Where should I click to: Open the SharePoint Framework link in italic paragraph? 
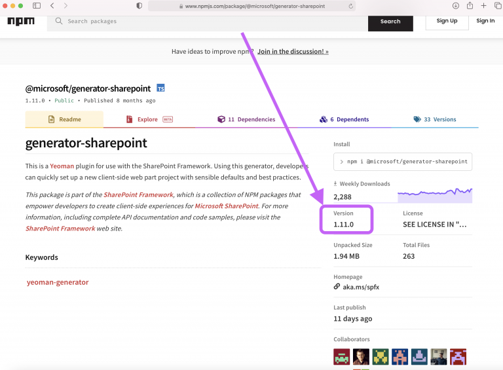pos(138,194)
